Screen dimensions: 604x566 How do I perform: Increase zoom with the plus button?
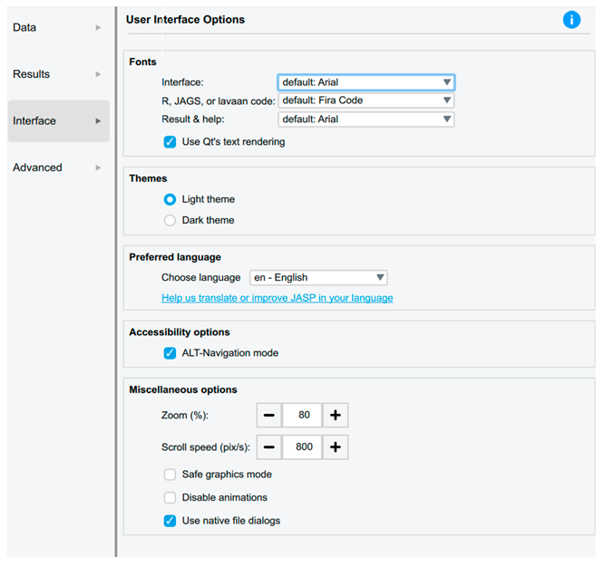(335, 415)
